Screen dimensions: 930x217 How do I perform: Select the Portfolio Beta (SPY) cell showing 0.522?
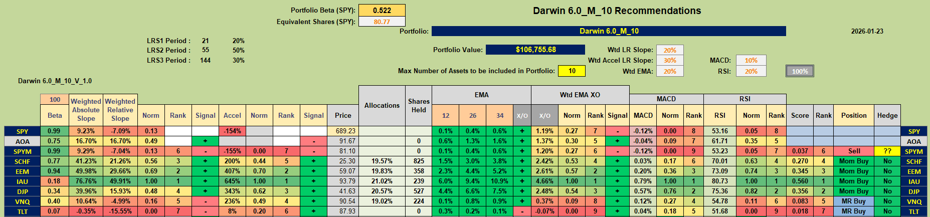coord(382,10)
